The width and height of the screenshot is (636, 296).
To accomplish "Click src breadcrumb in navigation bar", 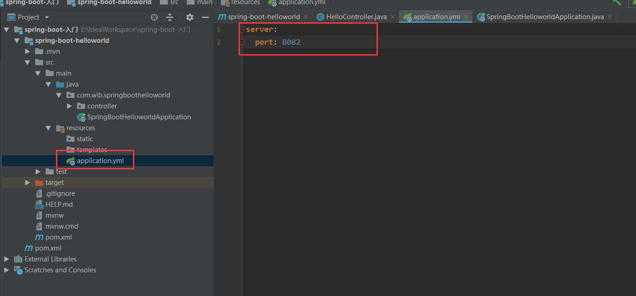I will [x=174, y=2].
